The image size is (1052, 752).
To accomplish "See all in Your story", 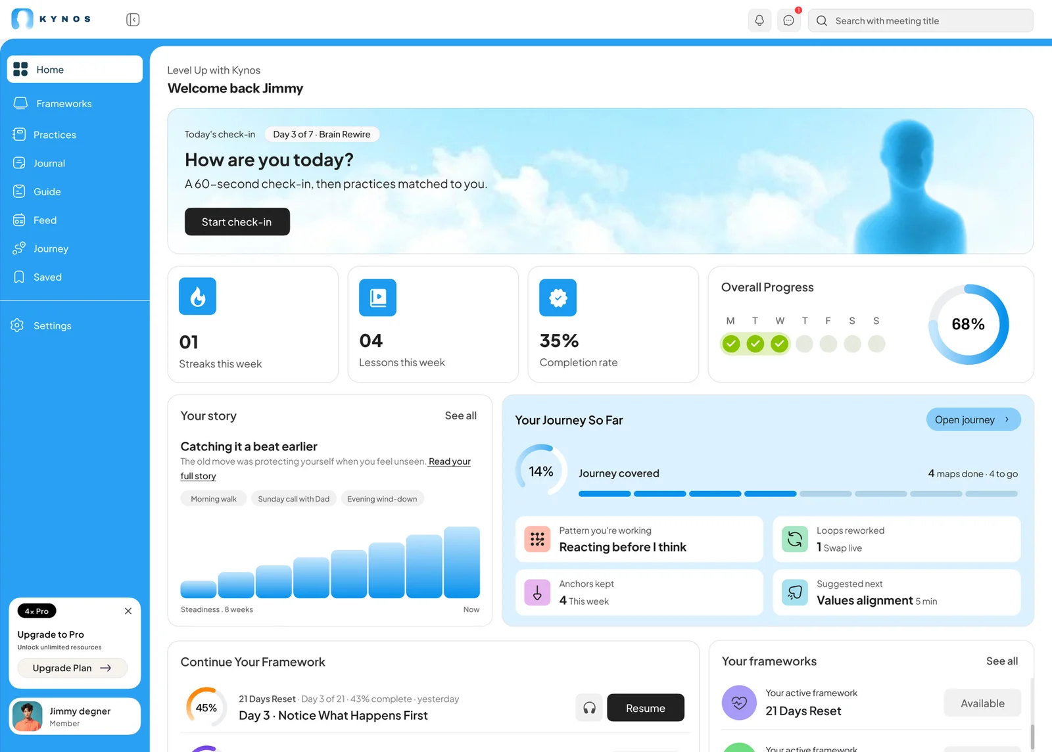I will [461, 415].
